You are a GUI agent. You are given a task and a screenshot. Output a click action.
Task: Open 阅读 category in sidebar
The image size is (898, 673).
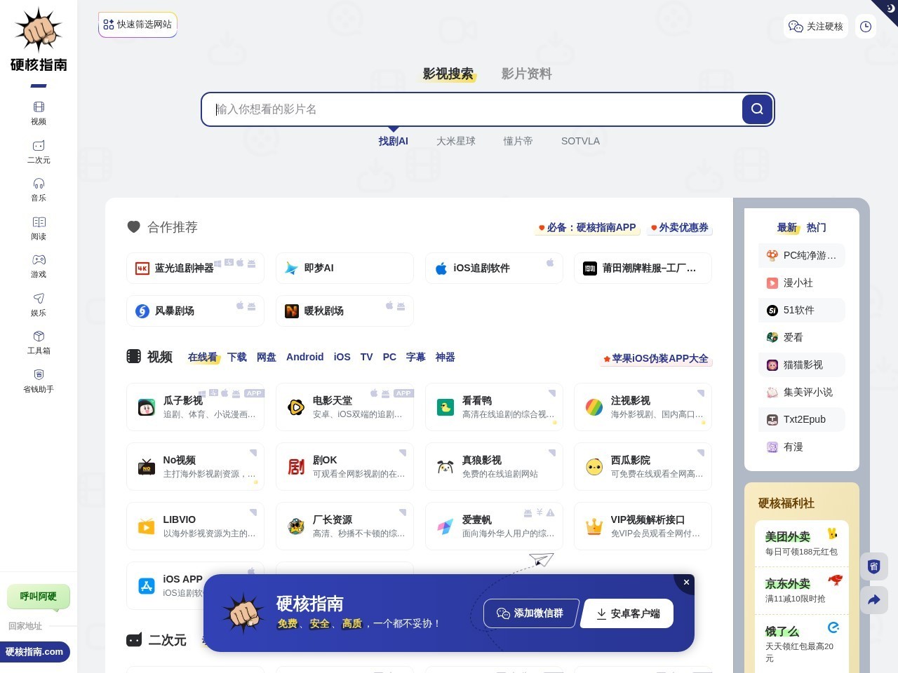(39, 229)
